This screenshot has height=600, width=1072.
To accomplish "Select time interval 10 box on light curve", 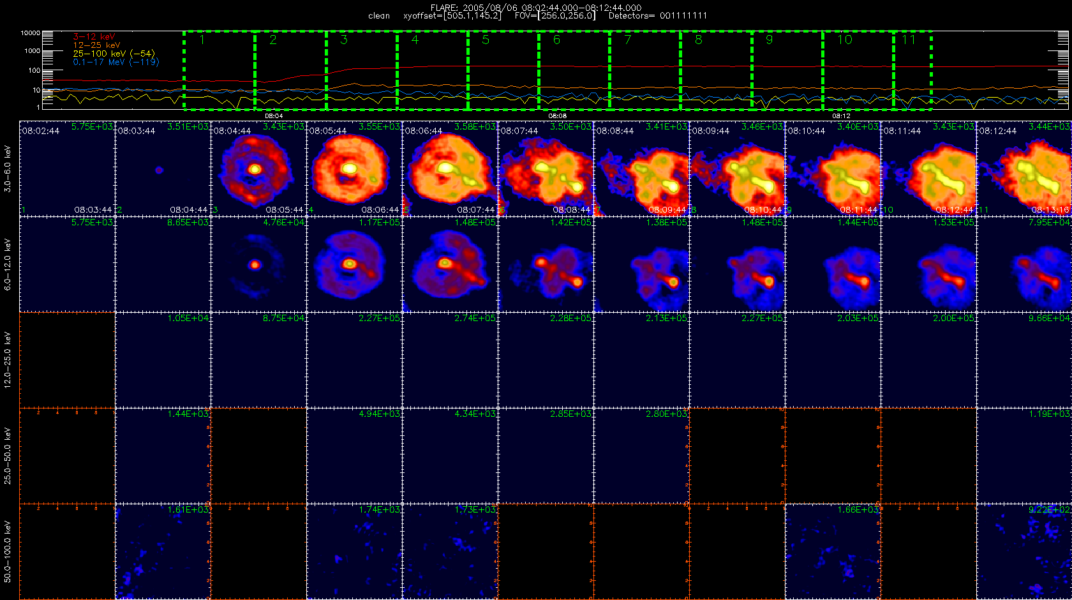I will [858, 70].
